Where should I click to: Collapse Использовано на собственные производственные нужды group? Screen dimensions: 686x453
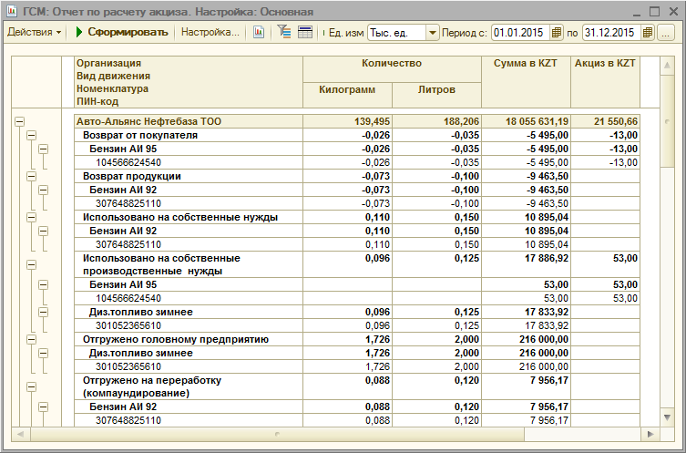[31, 265]
